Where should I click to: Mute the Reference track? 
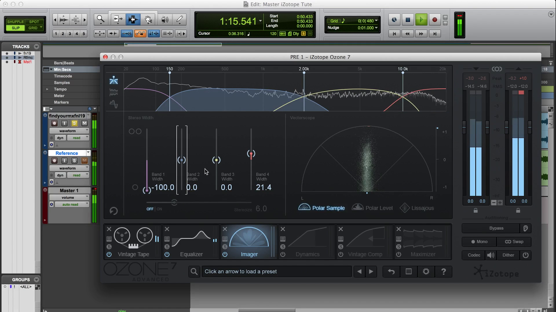pos(85,161)
